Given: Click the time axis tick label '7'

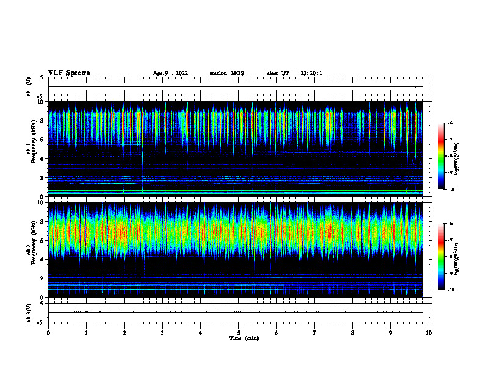Looking at the screenshot, I should 315,333.
